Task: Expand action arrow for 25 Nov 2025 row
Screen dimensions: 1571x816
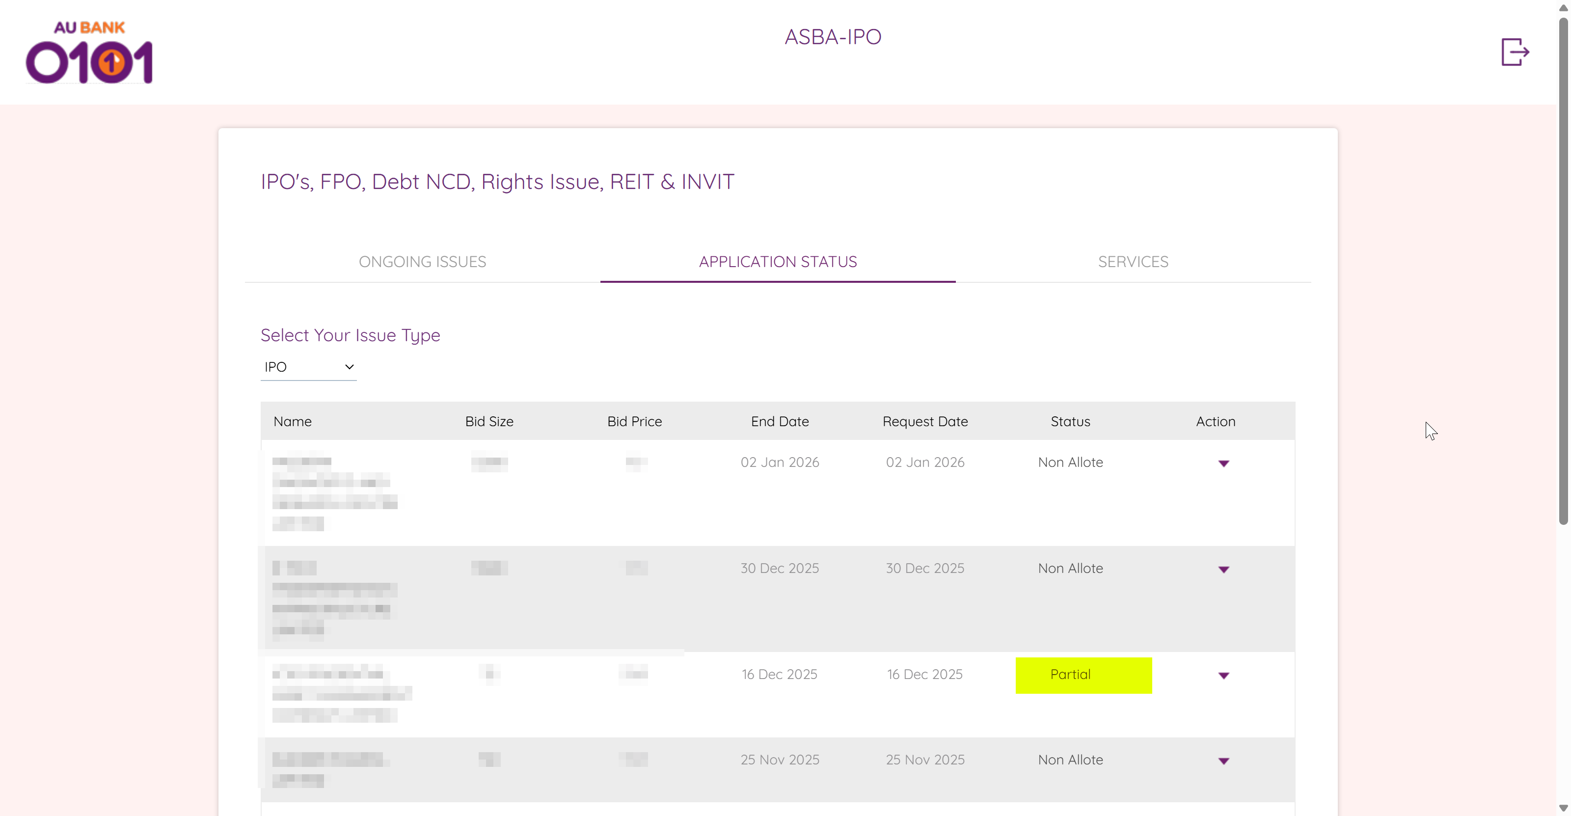Action: tap(1223, 761)
